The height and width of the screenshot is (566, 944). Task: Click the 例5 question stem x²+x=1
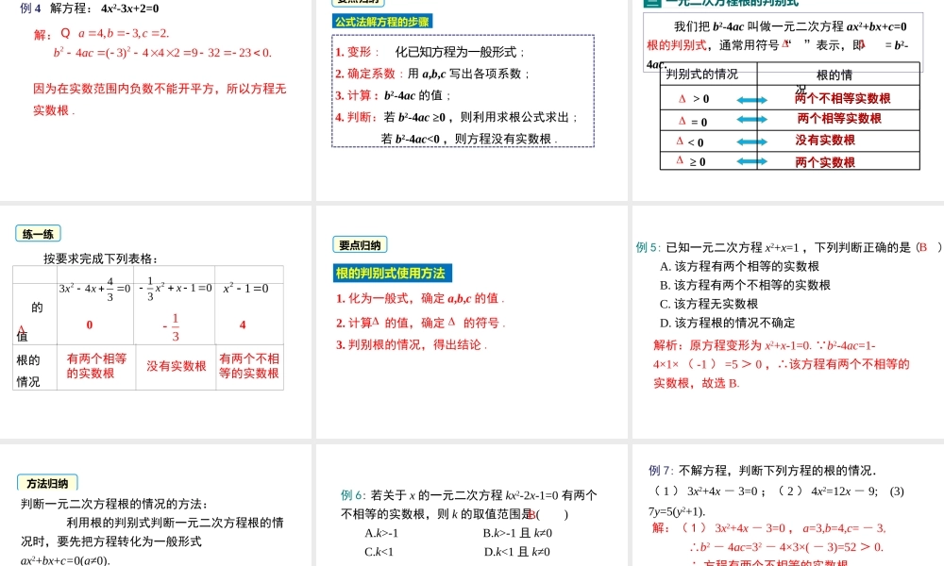[788, 247]
